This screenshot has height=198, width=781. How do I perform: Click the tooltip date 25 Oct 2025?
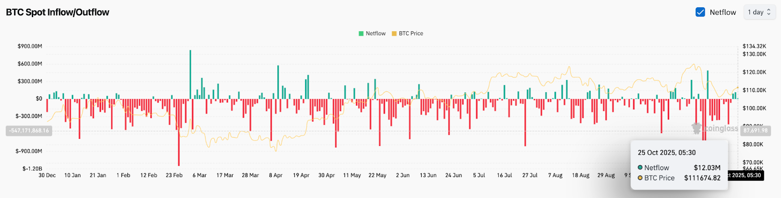click(666, 153)
